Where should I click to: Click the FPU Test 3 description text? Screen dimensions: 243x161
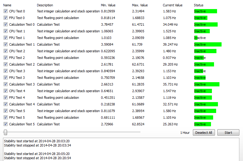(x=58, y=78)
